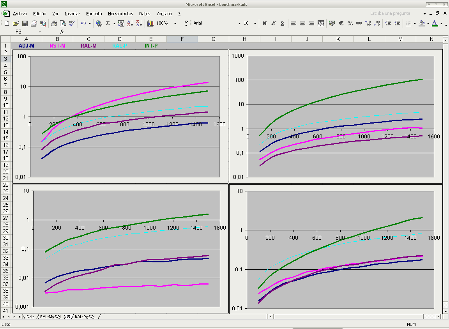Click the AutoSum sigma icon
The height and width of the screenshot is (329, 449).
click(x=108, y=23)
